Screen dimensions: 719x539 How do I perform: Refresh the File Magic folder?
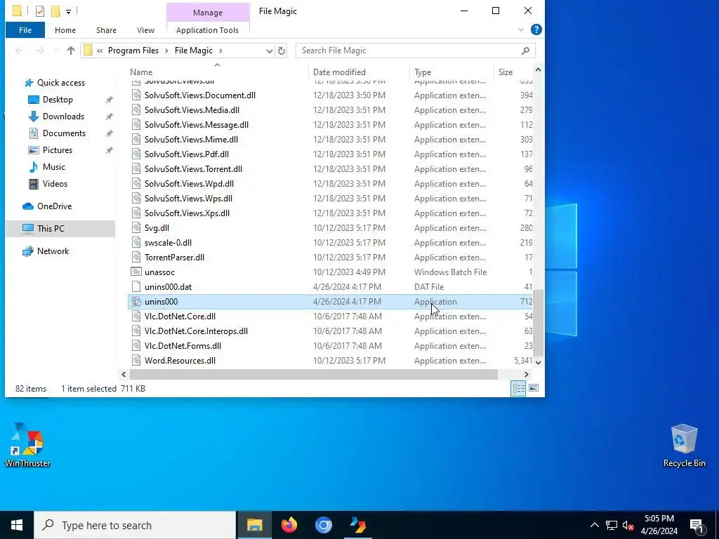point(282,51)
